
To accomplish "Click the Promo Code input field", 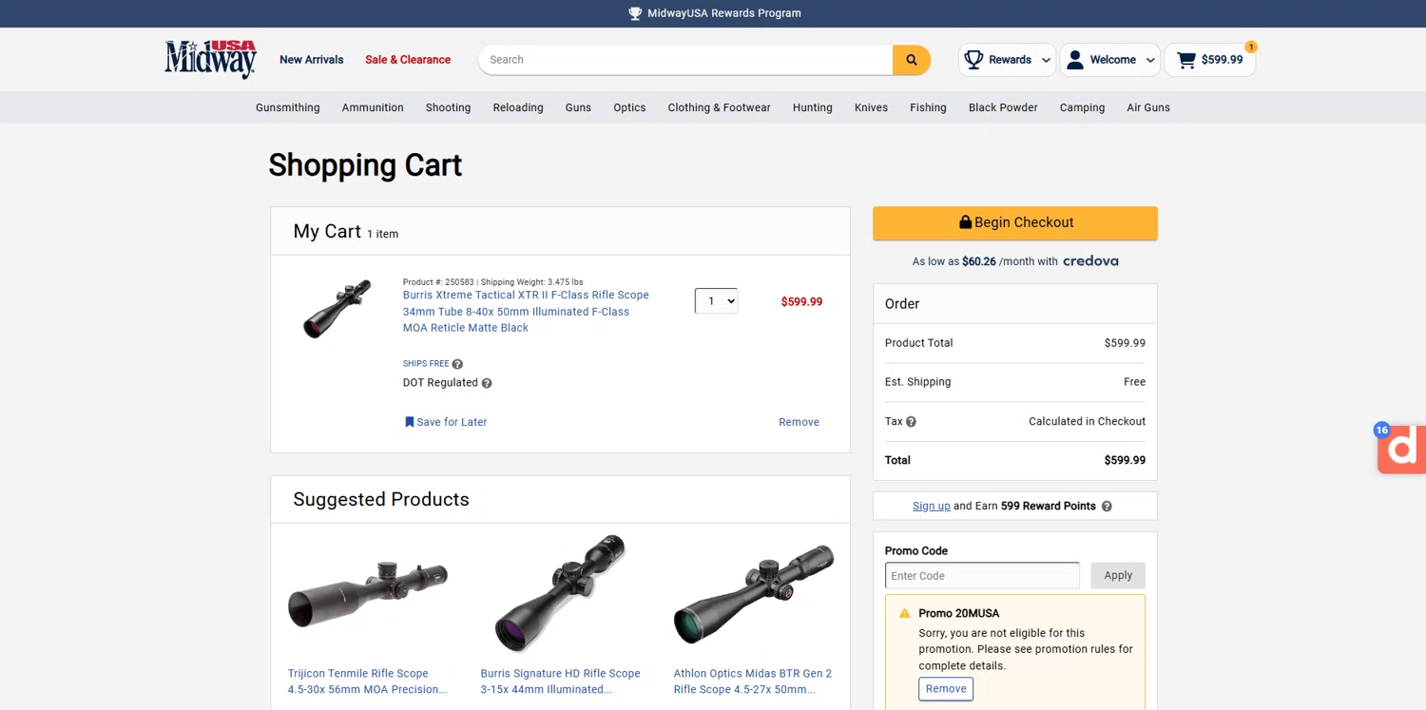I will click(x=982, y=576).
